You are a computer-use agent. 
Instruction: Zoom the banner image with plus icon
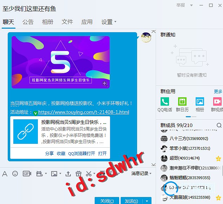coord(105,84)
